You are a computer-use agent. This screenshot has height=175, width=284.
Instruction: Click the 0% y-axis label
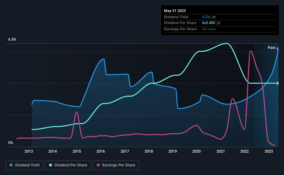11,143
